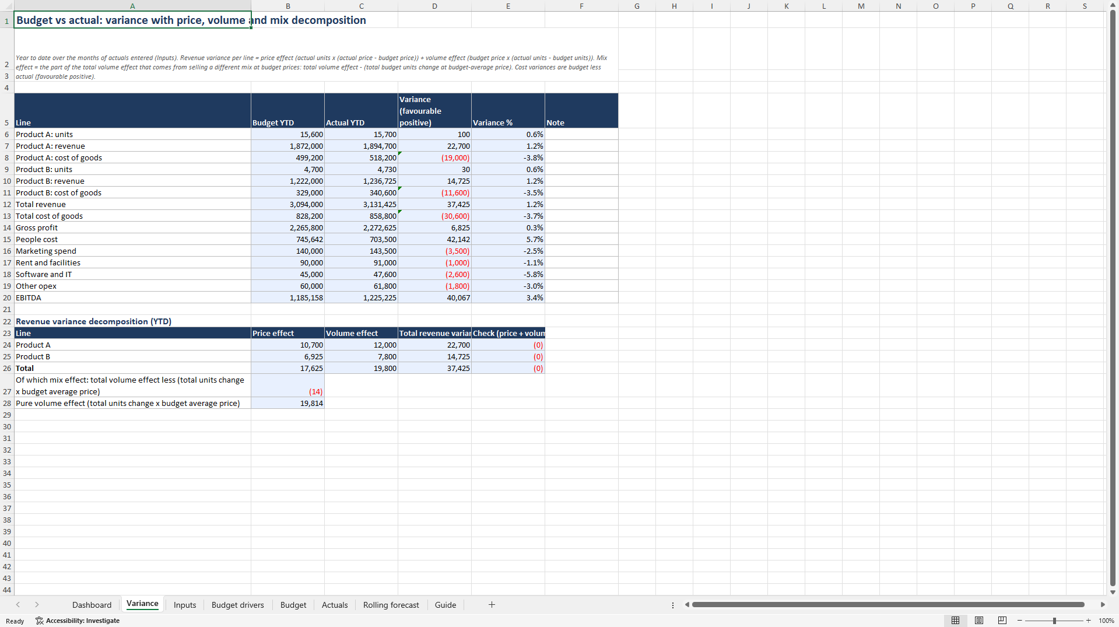Click the Budget YTD column heading cell
The image size is (1119, 627).
click(287, 111)
